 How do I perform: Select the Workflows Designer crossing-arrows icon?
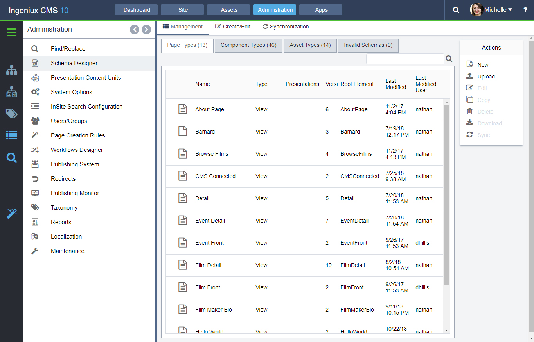pos(34,150)
